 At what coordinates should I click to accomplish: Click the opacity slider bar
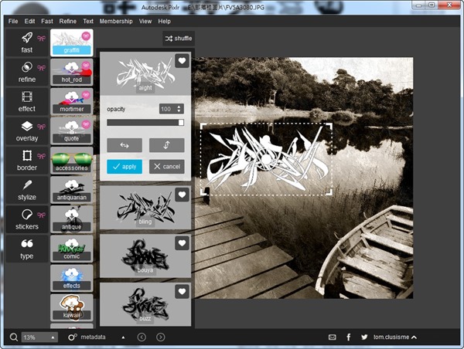[x=145, y=122]
